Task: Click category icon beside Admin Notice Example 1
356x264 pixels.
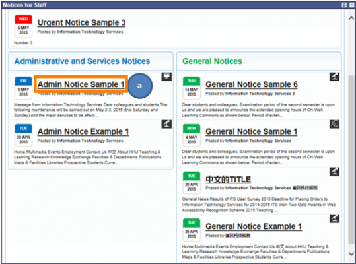Action: coord(166,124)
